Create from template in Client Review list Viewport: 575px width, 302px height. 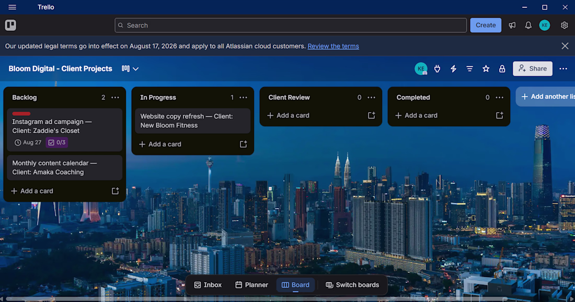tap(372, 115)
